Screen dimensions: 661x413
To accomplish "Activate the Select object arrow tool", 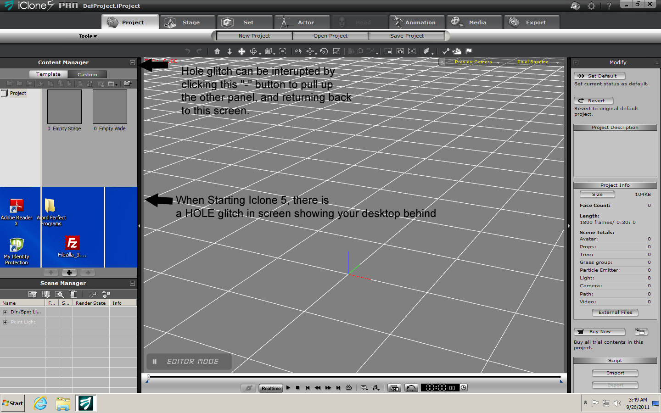I will click(x=298, y=51).
